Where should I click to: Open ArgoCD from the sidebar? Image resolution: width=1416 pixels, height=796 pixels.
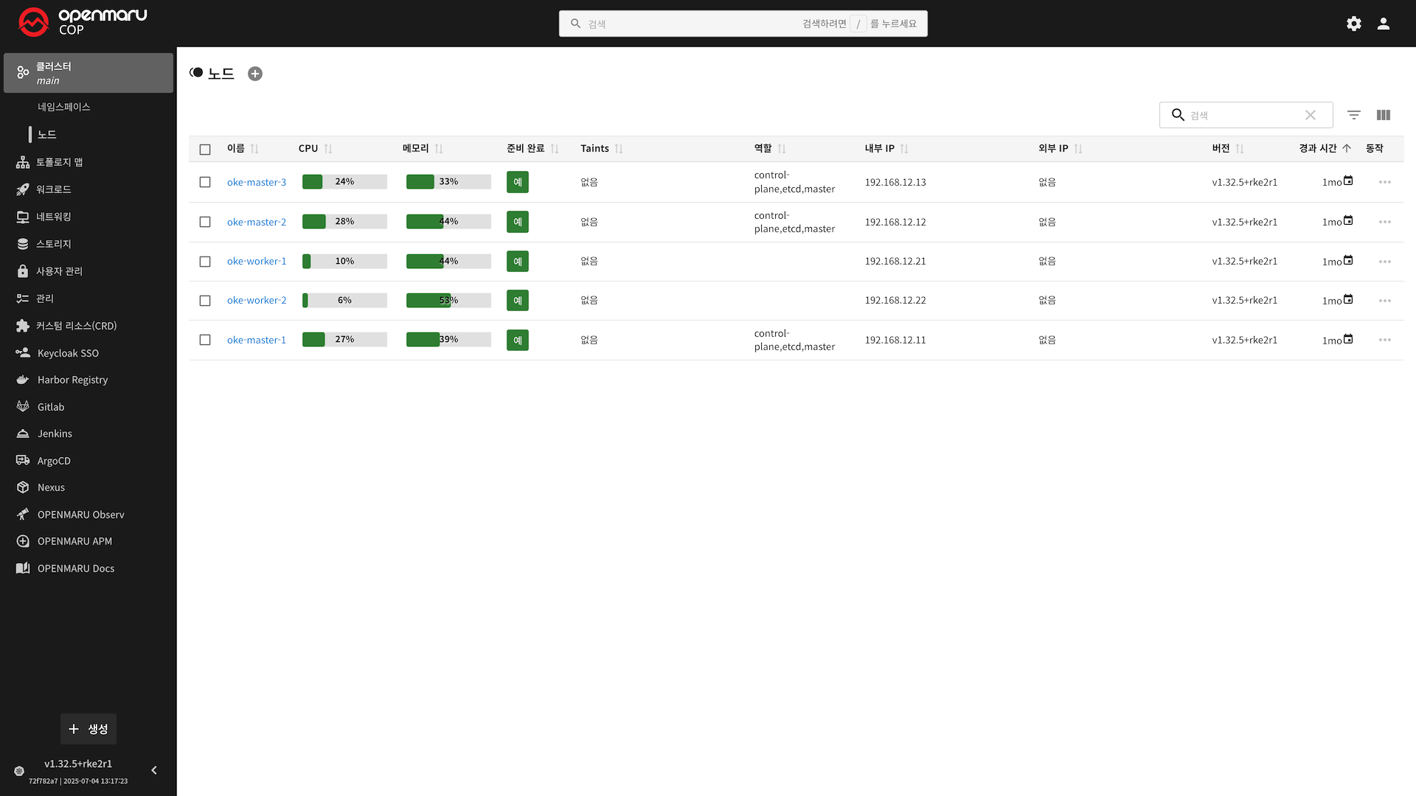click(x=54, y=461)
